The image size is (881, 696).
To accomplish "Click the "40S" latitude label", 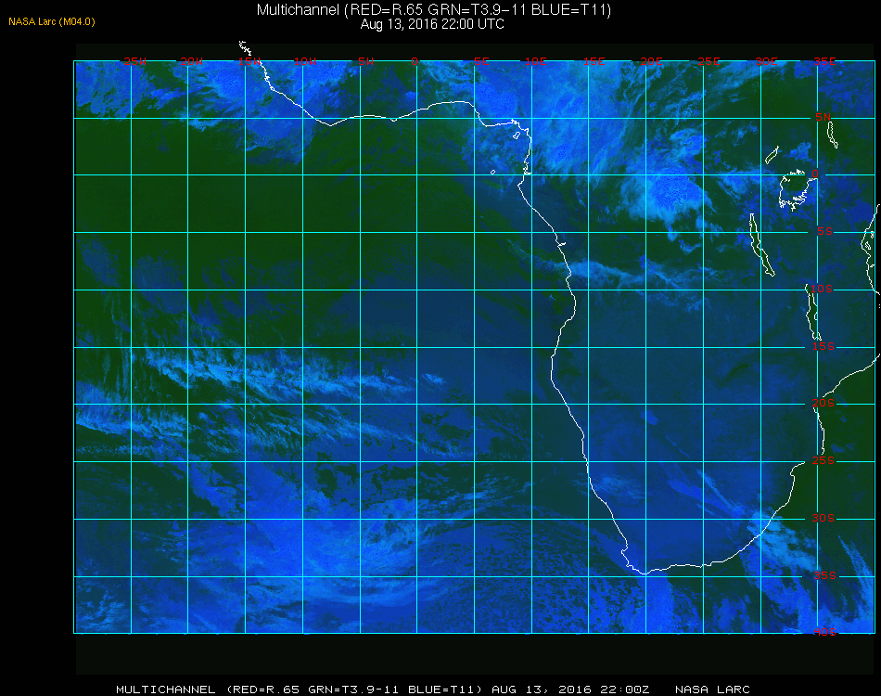I will 824,632.
